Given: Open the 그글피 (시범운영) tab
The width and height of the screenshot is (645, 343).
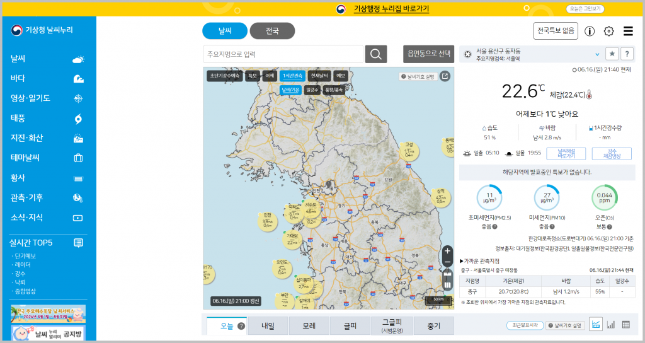Looking at the screenshot, I should [392, 326].
